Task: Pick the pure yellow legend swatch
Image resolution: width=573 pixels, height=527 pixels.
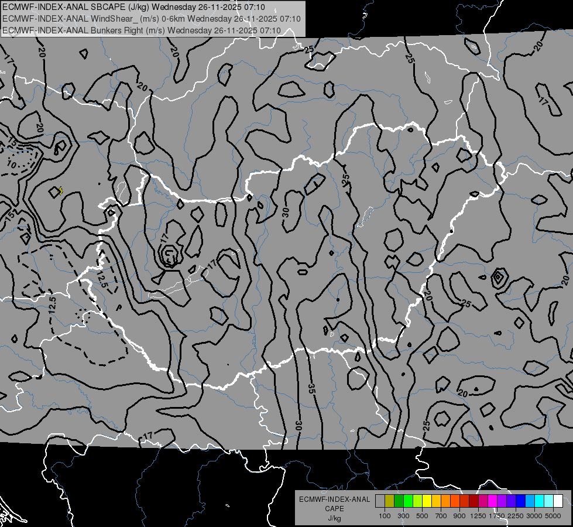Action: point(427,501)
